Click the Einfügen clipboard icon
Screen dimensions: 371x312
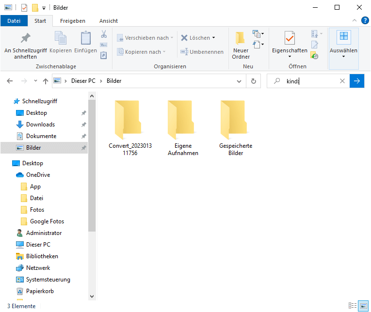(x=86, y=38)
